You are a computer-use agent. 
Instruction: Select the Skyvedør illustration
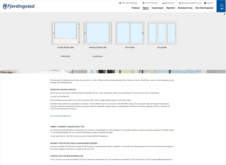130,33
